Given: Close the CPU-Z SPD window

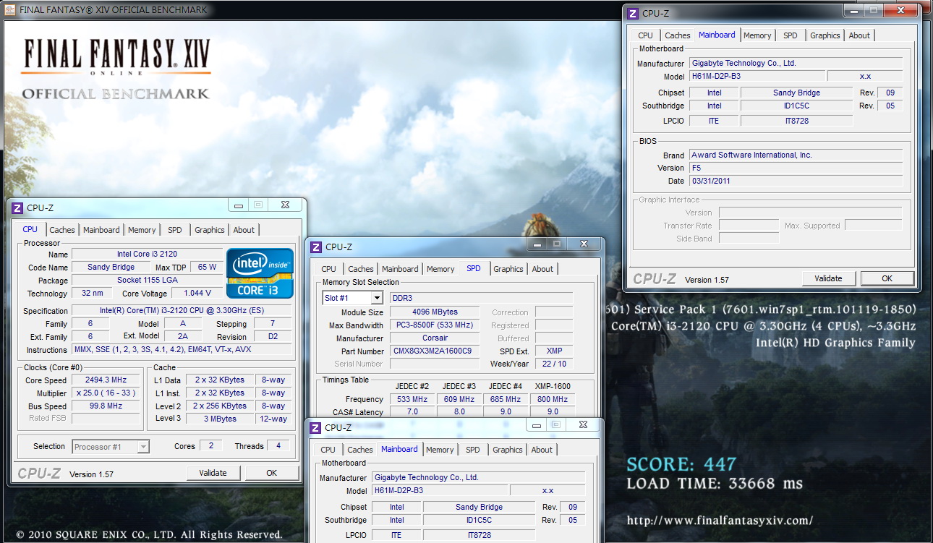Looking at the screenshot, I should click(584, 244).
